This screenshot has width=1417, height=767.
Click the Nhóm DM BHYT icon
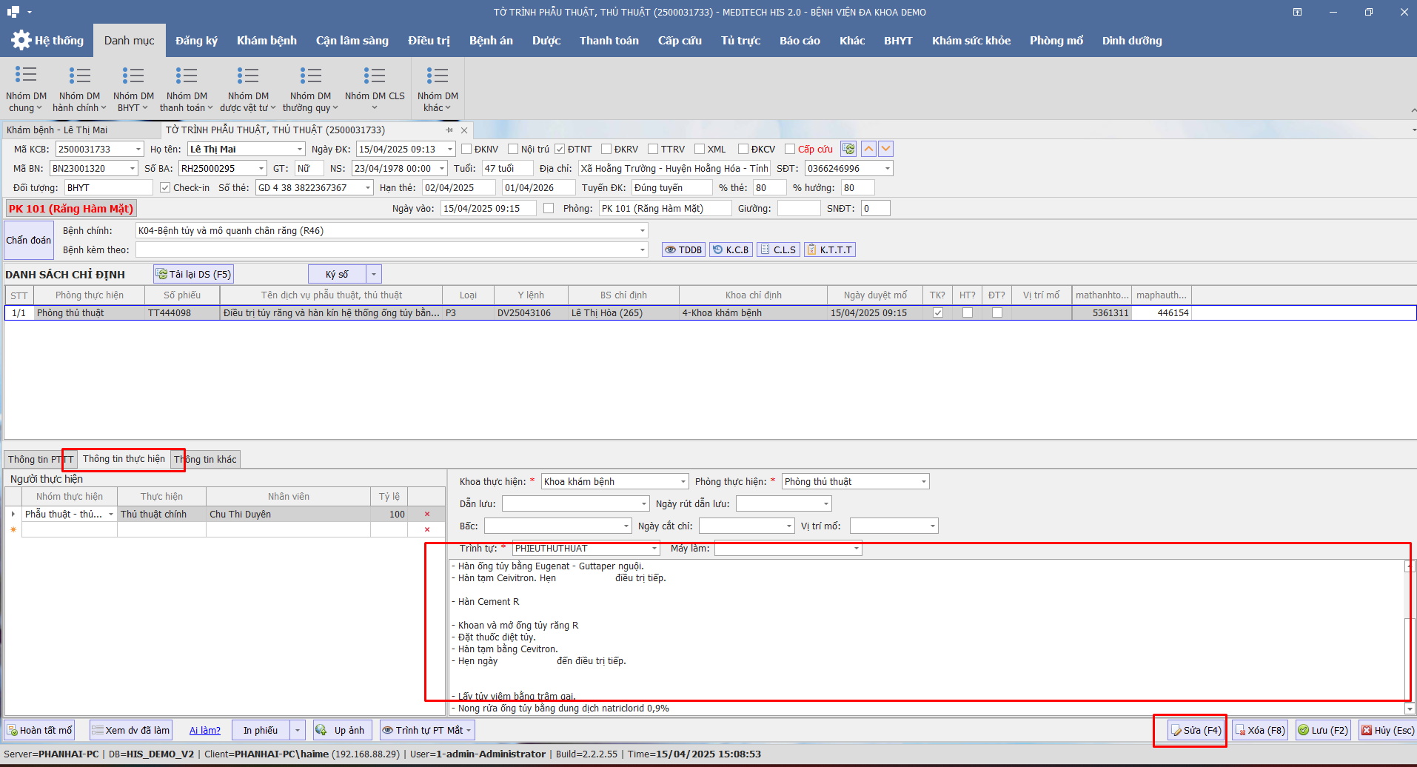tap(133, 75)
